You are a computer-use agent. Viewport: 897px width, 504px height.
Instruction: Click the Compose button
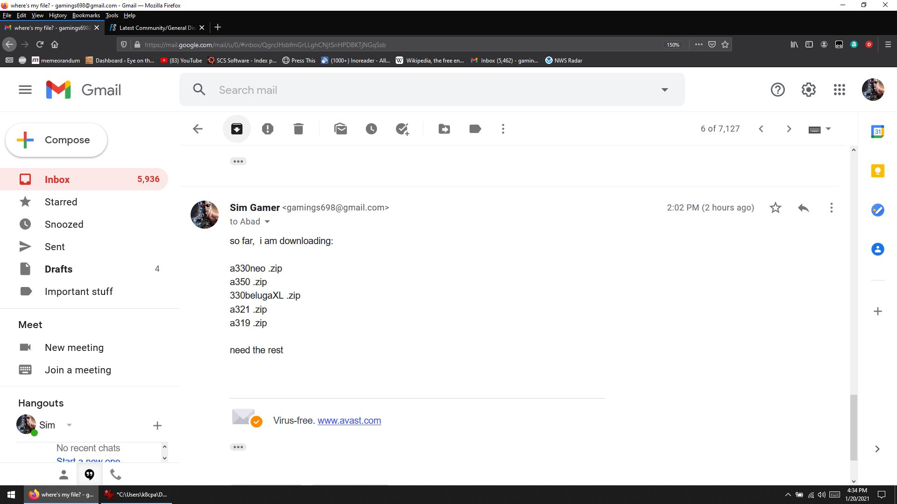57,140
